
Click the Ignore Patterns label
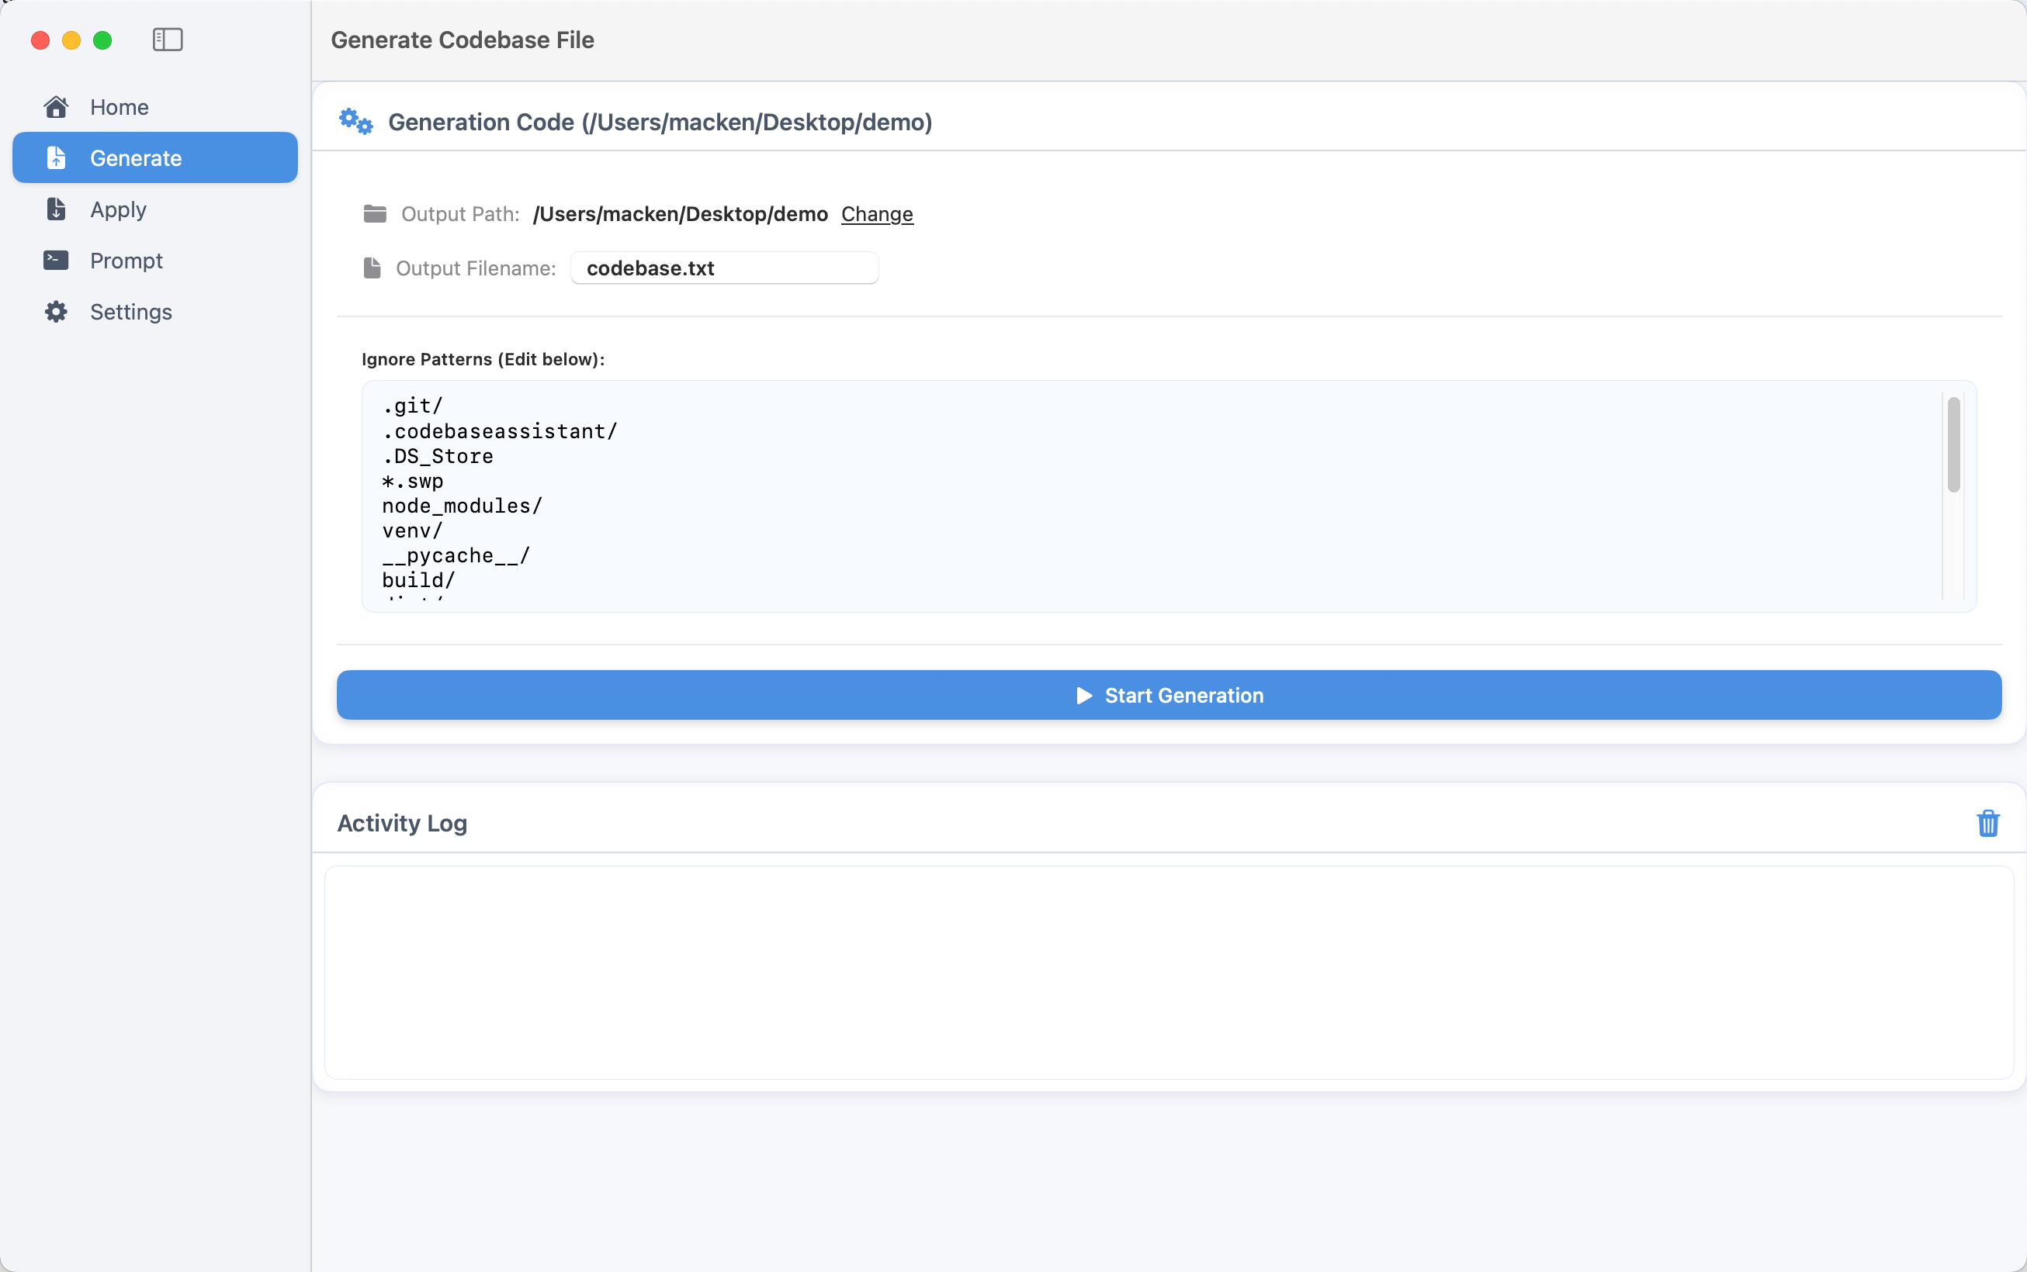[x=483, y=359]
